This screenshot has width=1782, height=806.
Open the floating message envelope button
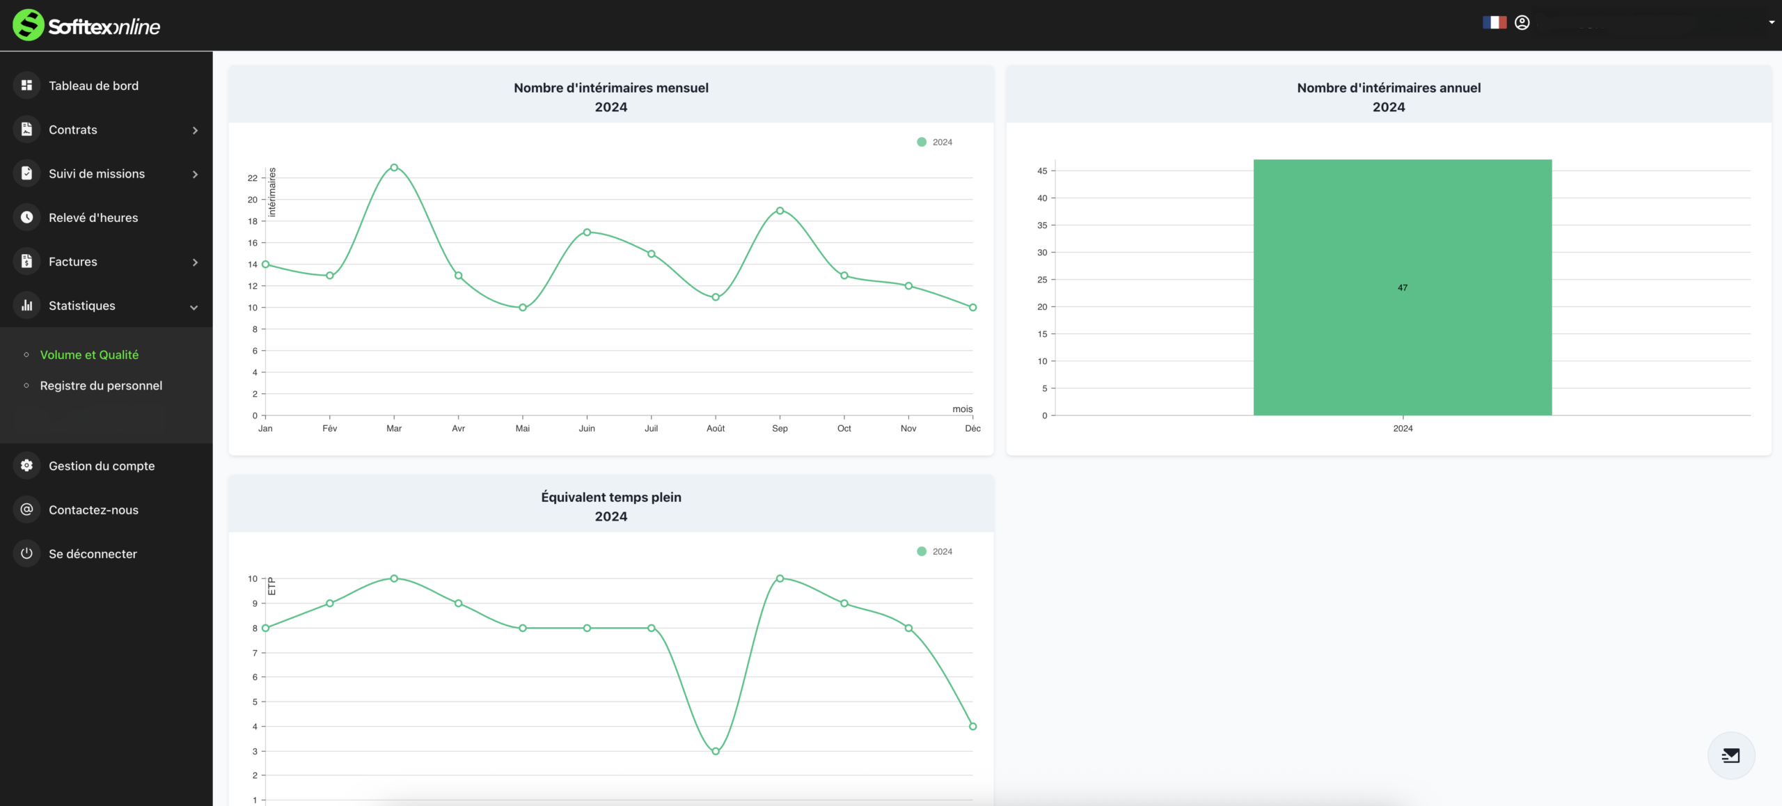(1730, 755)
